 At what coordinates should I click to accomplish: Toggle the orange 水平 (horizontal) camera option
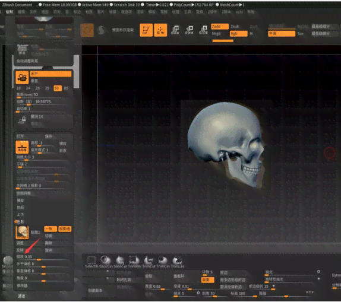(x=50, y=74)
